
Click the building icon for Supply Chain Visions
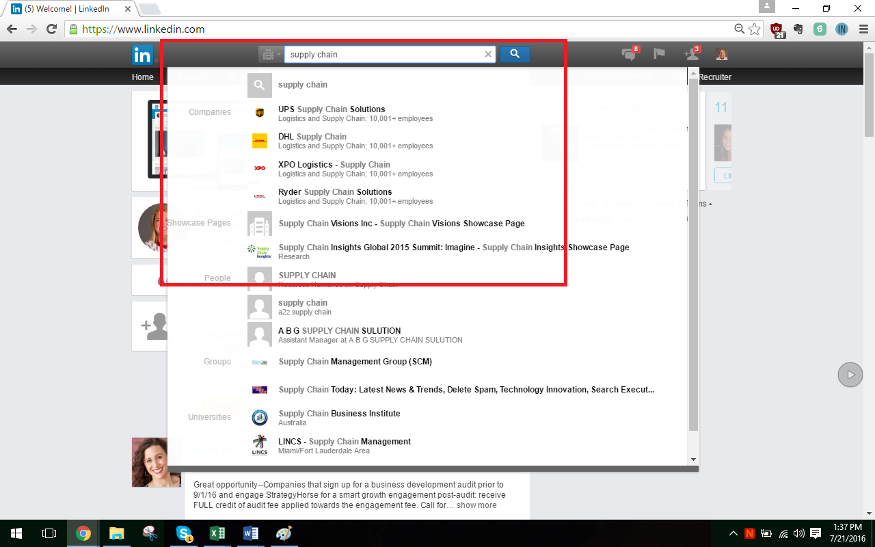tap(260, 224)
